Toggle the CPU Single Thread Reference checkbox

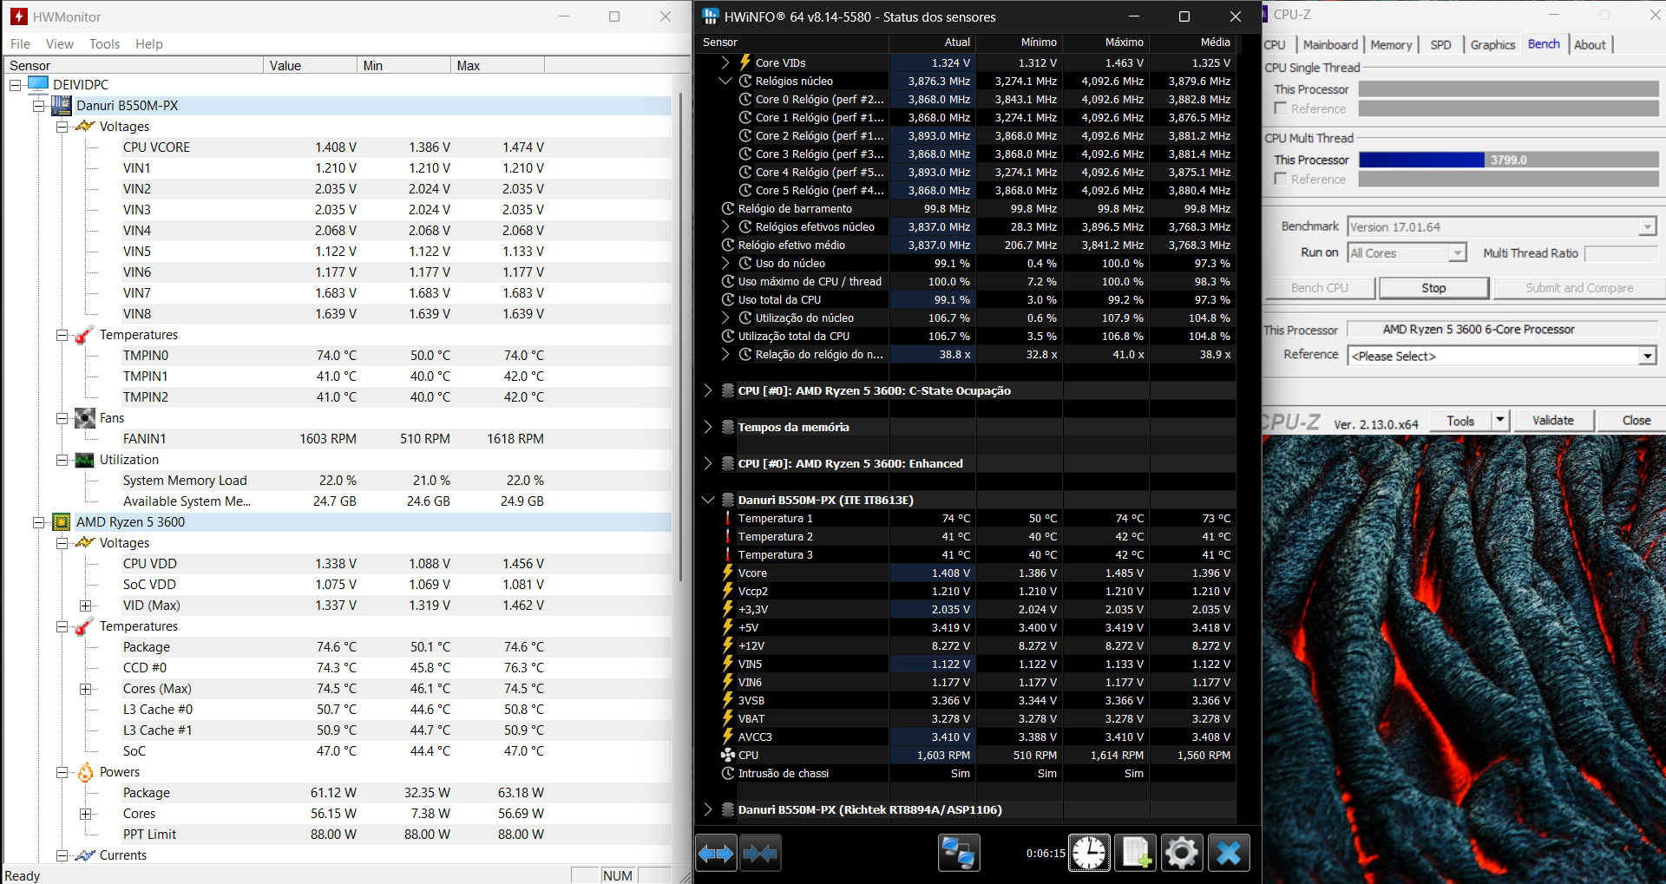pos(1280,108)
